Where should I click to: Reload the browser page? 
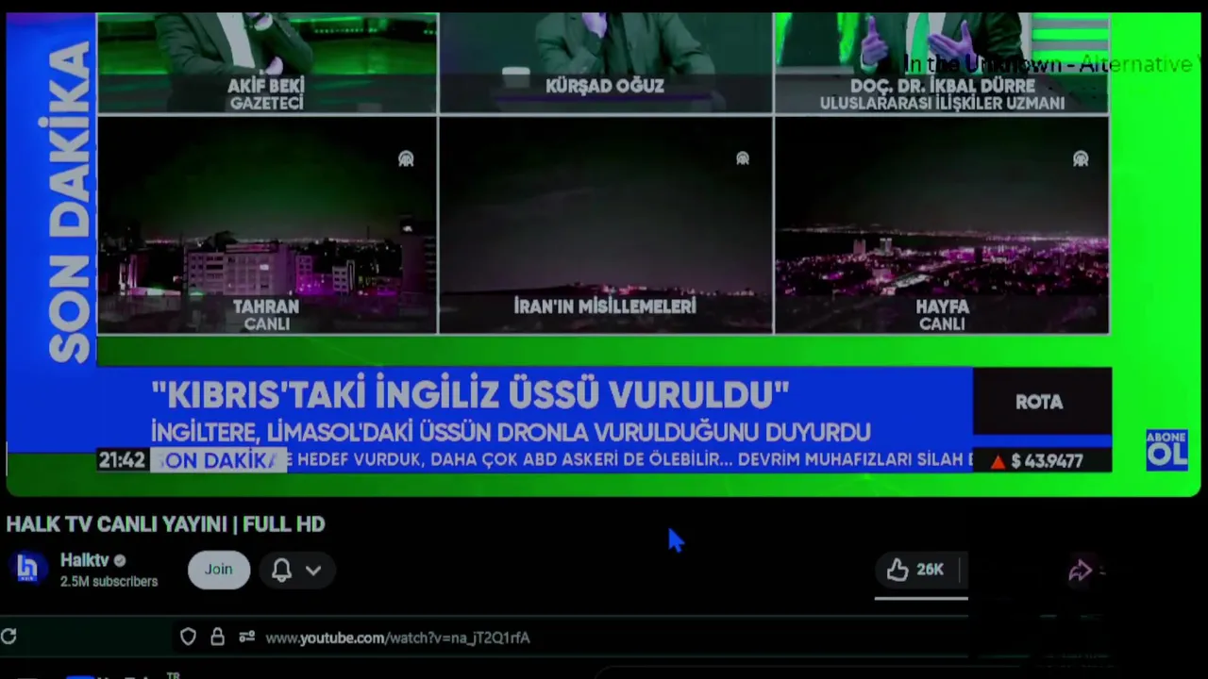8,637
